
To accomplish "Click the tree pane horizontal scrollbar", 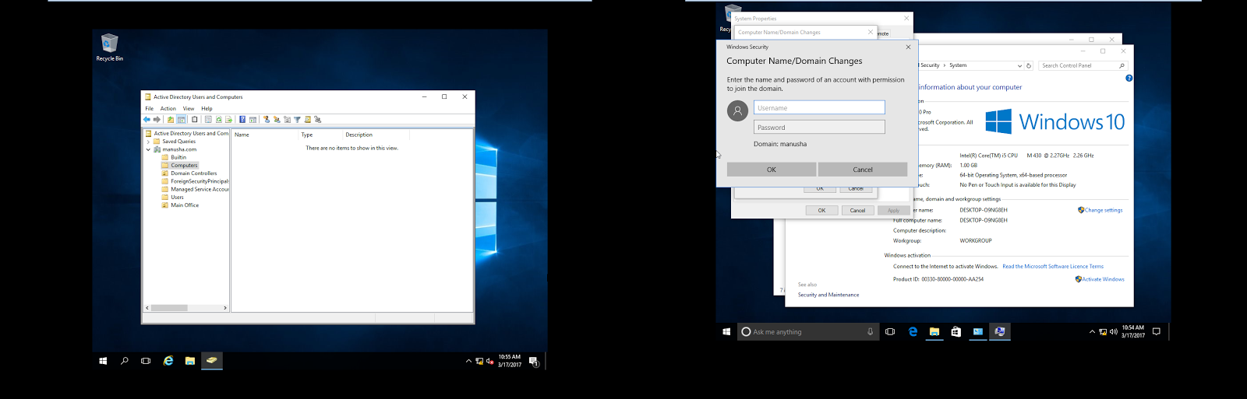I will [169, 308].
